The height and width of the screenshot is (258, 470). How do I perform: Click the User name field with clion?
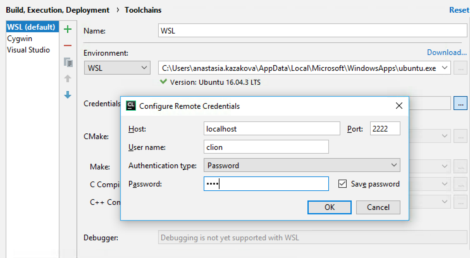tap(266, 147)
